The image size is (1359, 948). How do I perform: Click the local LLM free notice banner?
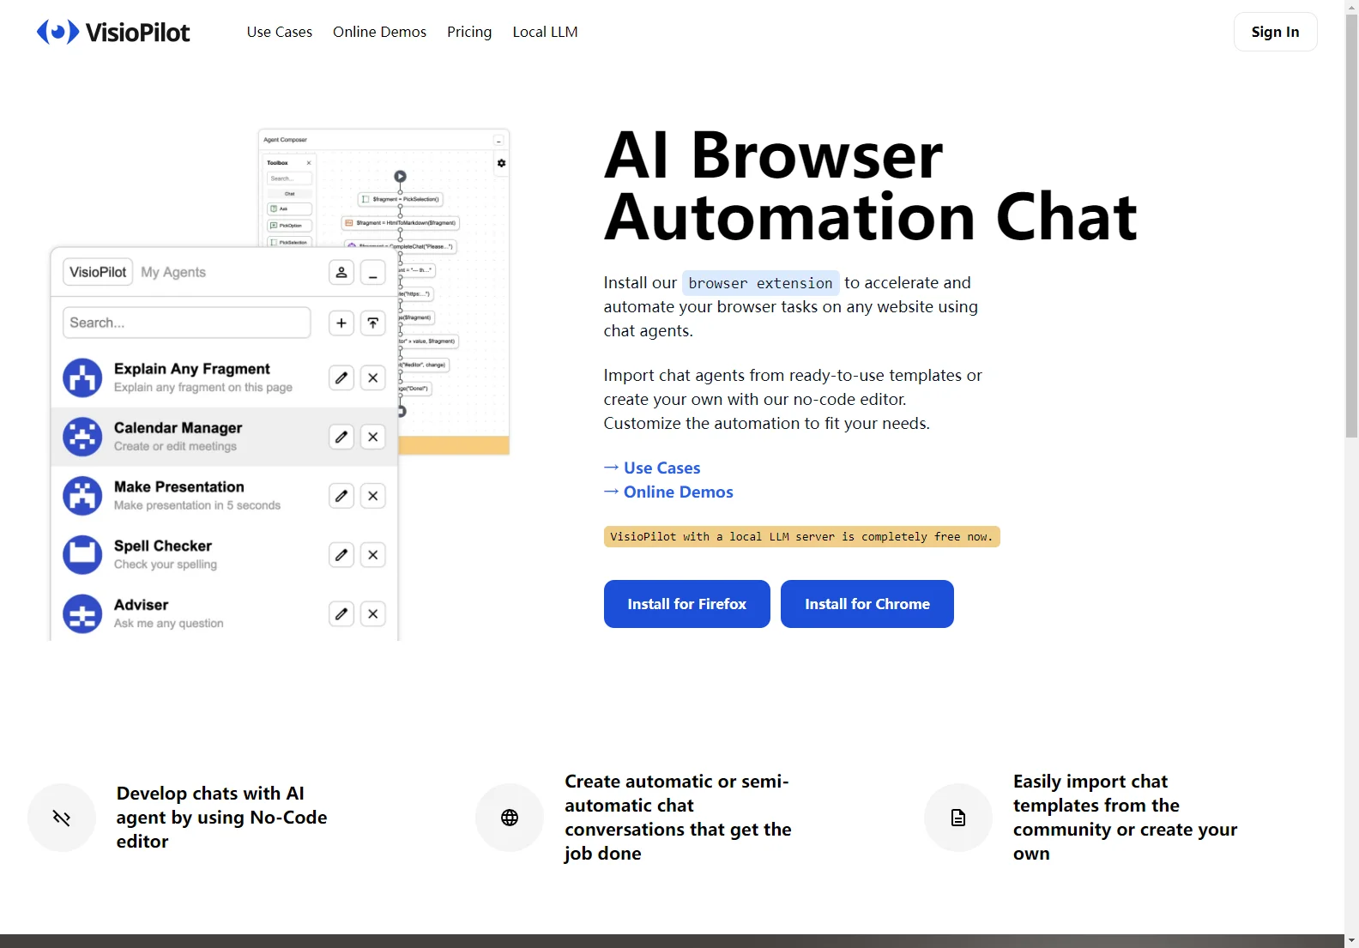point(801,536)
